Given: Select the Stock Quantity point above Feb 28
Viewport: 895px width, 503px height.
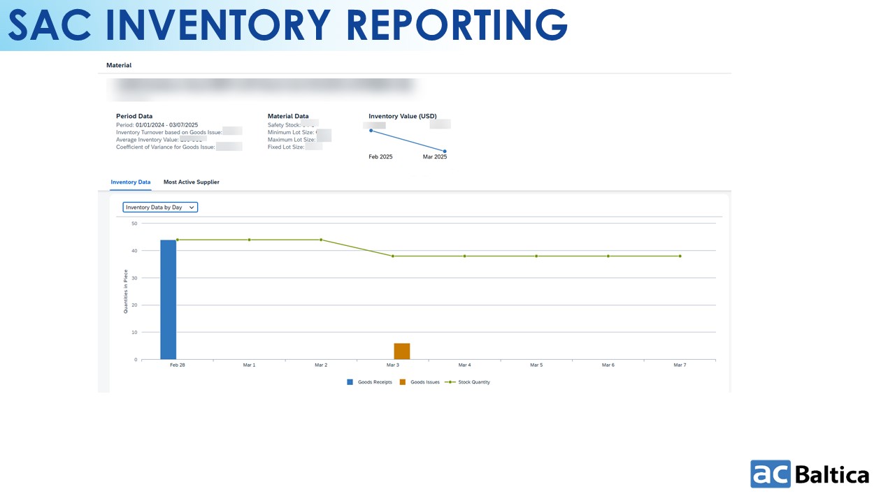Looking at the screenshot, I should [178, 240].
